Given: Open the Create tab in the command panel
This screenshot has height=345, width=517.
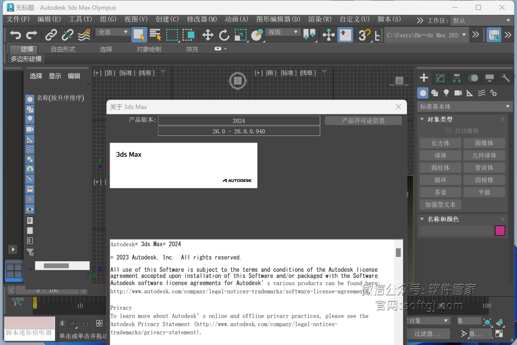Looking at the screenshot, I should pyautogui.click(x=424, y=78).
